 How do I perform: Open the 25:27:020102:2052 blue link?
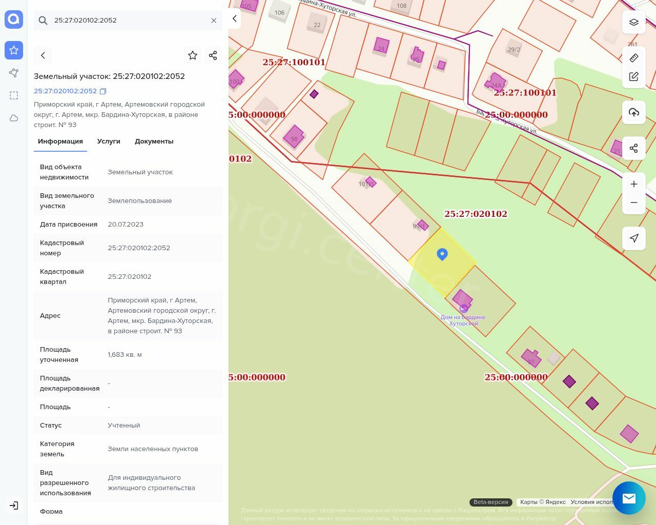[65, 91]
